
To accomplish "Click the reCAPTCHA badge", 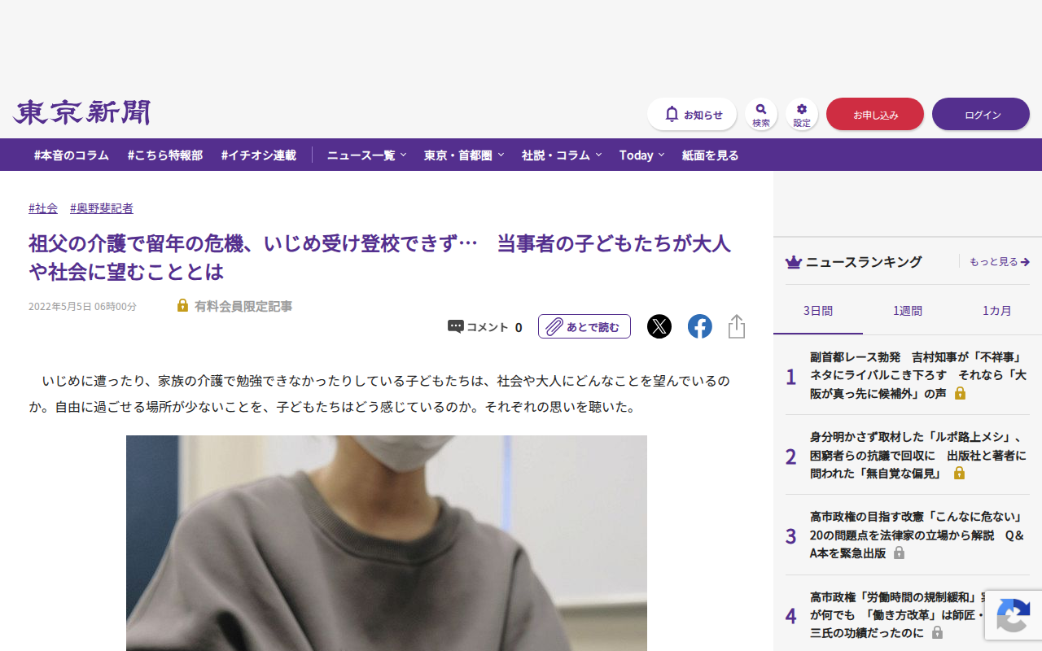I will coord(1014,614).
